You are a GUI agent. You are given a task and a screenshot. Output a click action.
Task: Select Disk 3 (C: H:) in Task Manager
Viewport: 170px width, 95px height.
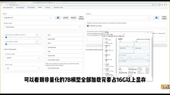(x=109, y=61)
